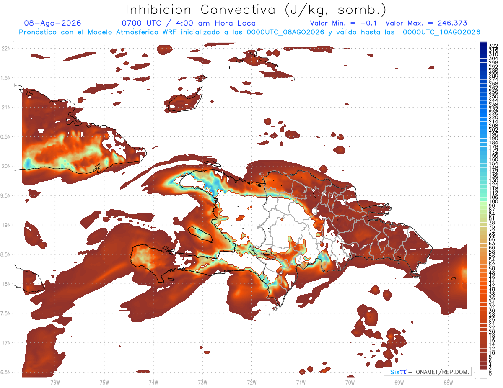The width and height of the screenshot is (503, 388).
Task: Click the colorbar value '0'
Action: click(490, 373)
